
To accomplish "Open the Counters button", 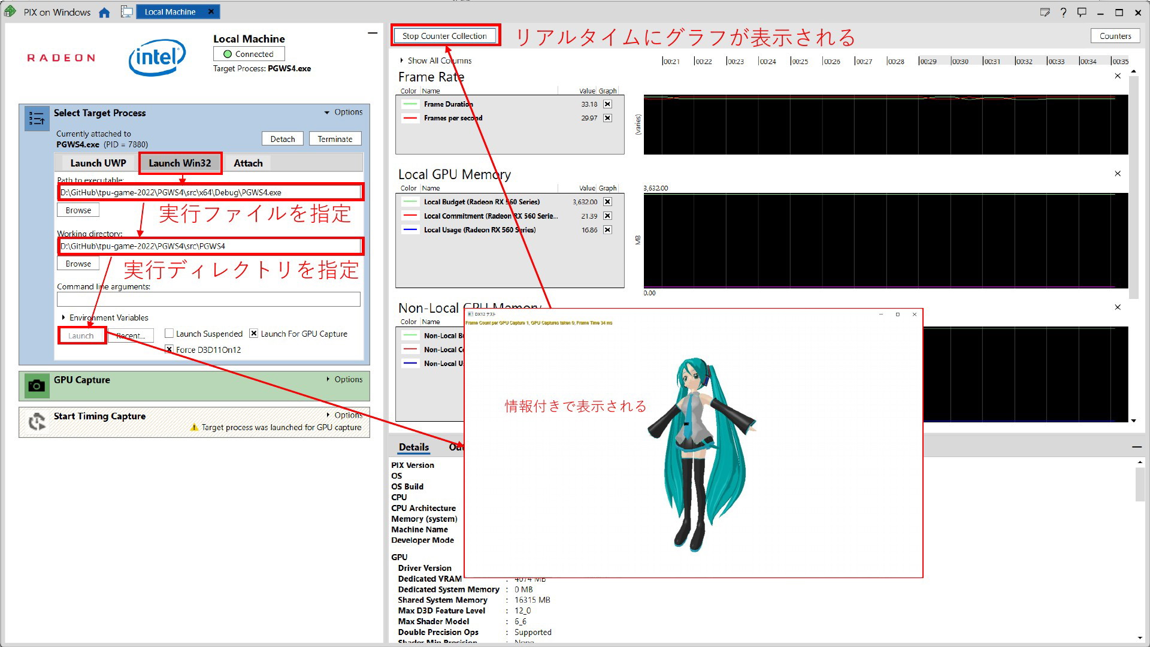I will pyautogui.click(x=1115, y=36).
